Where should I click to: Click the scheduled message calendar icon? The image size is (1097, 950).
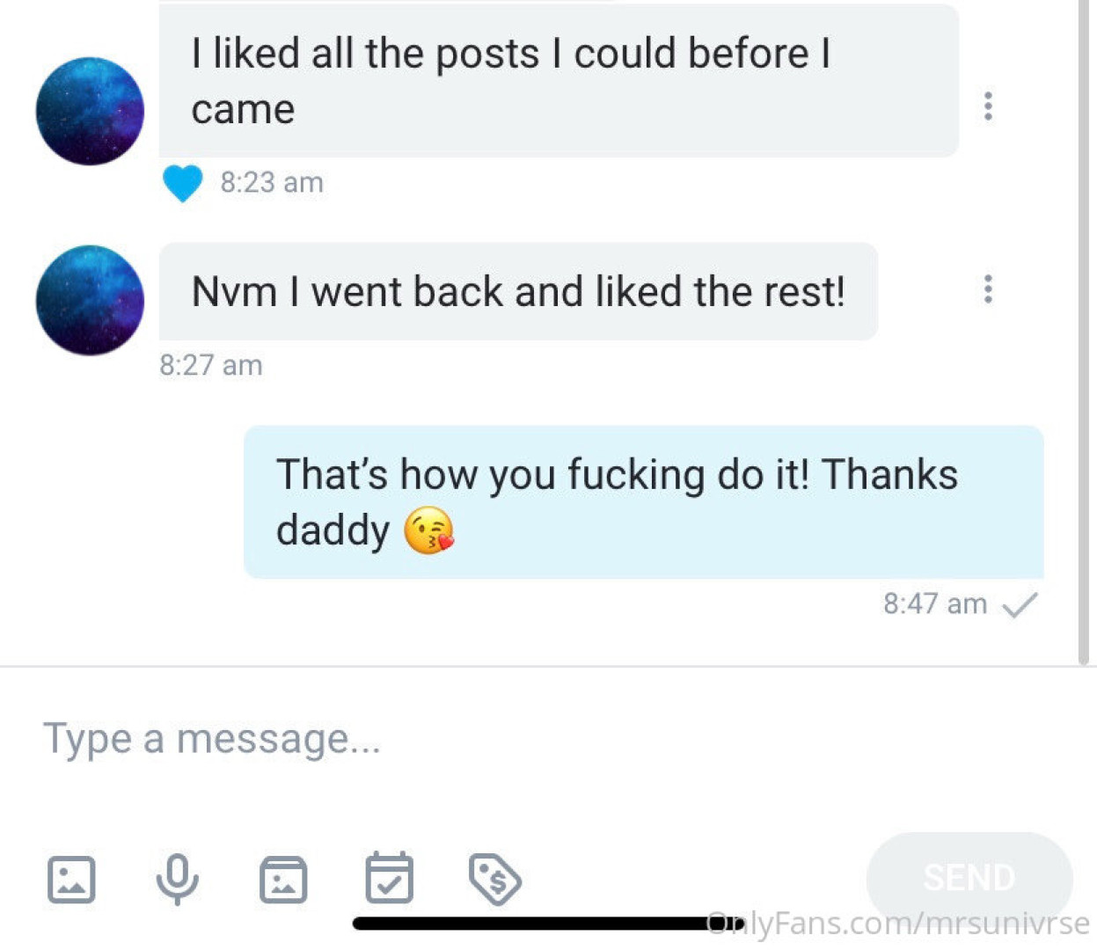point(389,877)
